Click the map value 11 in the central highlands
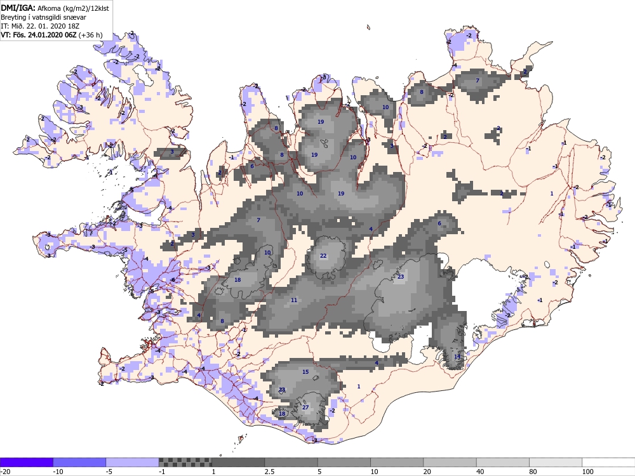This screenshot has height=476, width=635. click(x=294, y=300)
